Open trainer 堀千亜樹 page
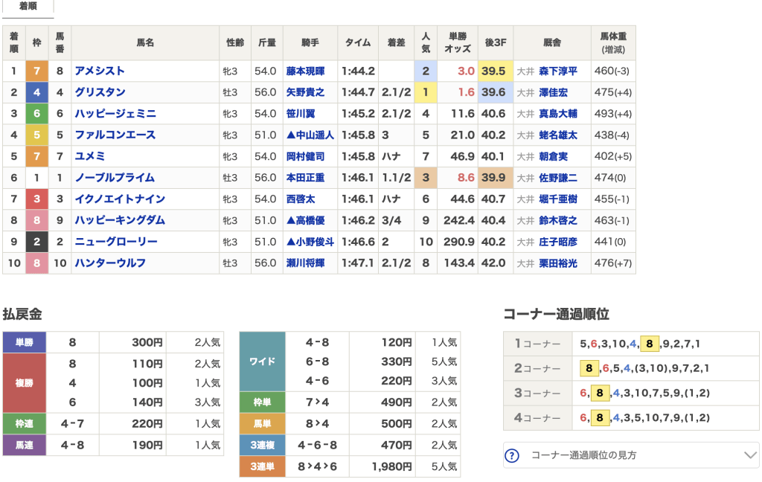 [558, 199]
